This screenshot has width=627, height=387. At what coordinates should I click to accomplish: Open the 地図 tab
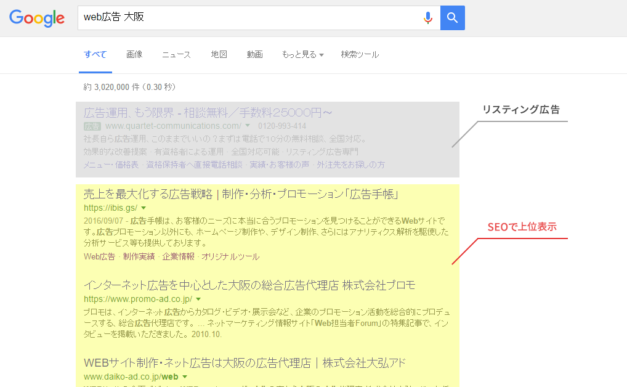219,55
